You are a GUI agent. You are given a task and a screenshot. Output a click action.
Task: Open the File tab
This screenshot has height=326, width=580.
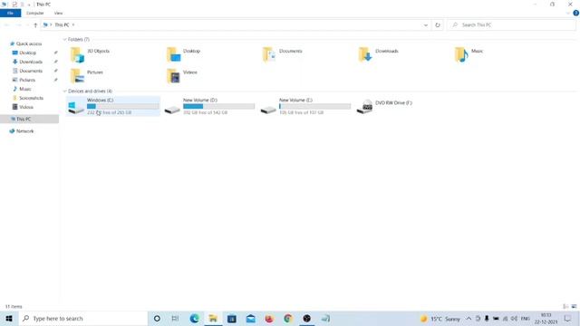(x=10, y=13)
